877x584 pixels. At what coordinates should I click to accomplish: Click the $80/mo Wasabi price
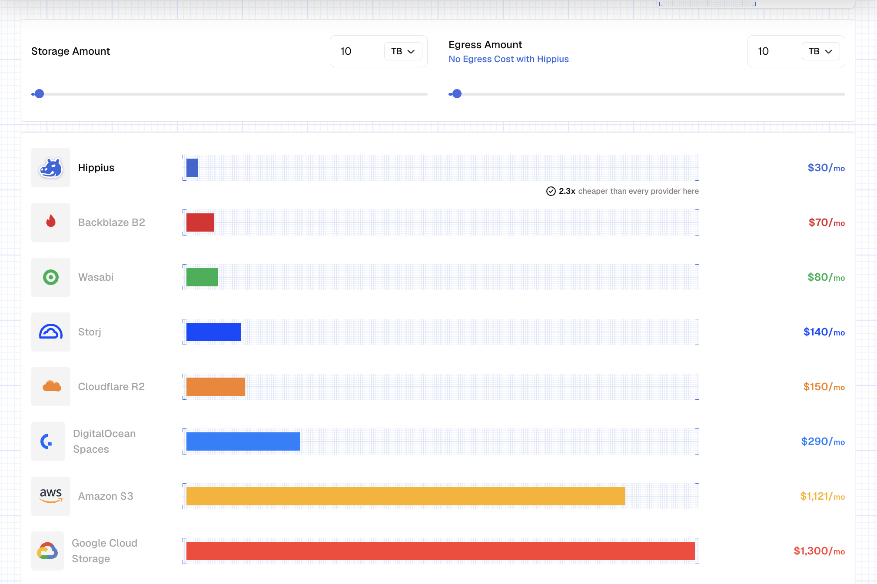click(x=826, y=277)
